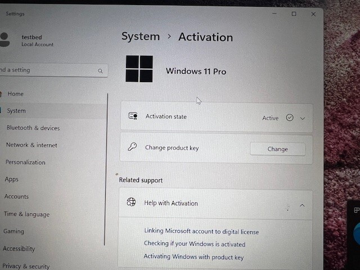
Task: Open Accessibility settings
Action: coord(19,249)
